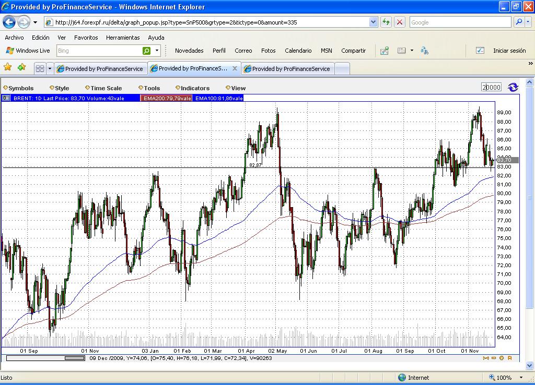The width and height of the screenshot is (535, 385).
Task: Click the orange minus zoom-out icon
Action: pos(494,358)
